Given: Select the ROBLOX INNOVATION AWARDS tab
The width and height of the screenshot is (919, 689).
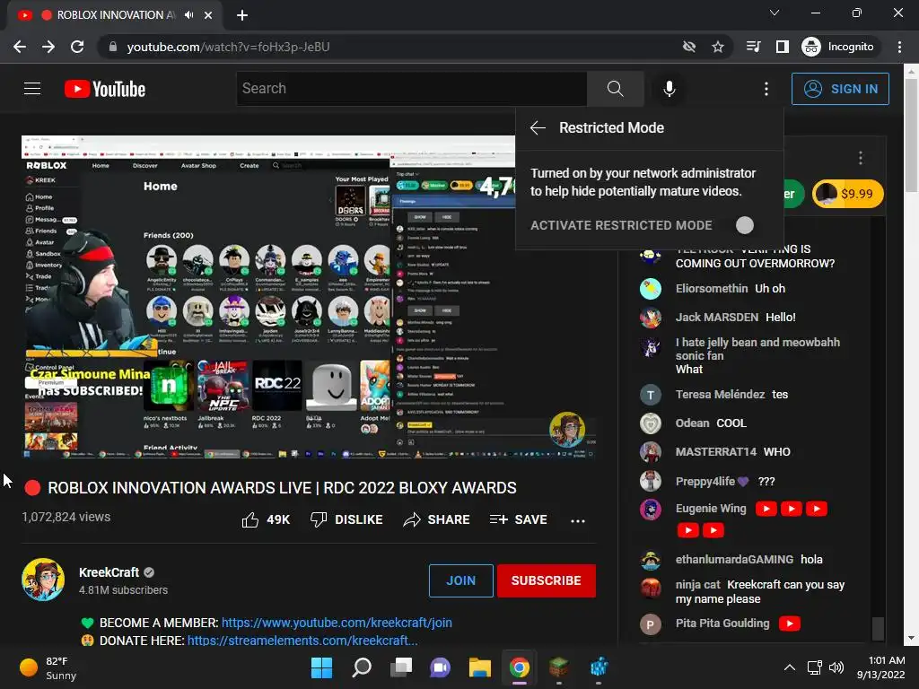Looking at the screenshot, I should point(115,15).
